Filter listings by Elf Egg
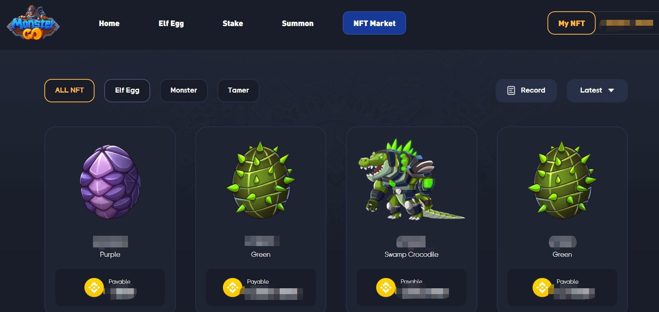659x312 pixels. pos(127,91)
